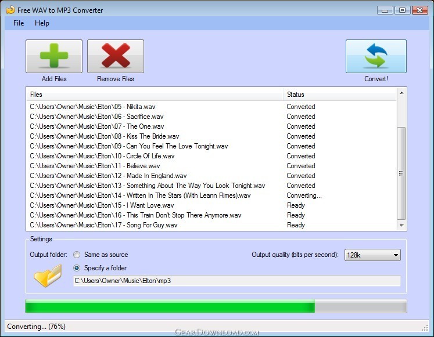Click the Ready status for I Want Love
Viewport: 434px width, 337px height.
(x=296, y=205)
